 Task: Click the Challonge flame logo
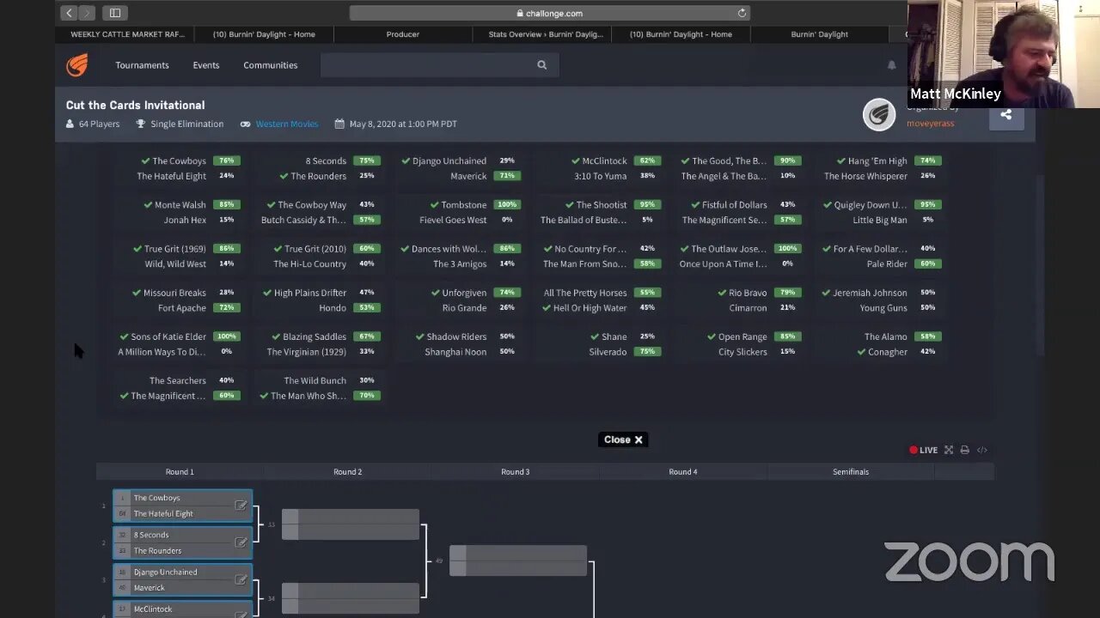tap(77, 65)
